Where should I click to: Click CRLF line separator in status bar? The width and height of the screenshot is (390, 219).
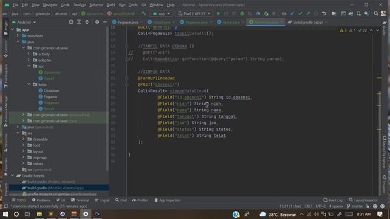pos(308,206)
